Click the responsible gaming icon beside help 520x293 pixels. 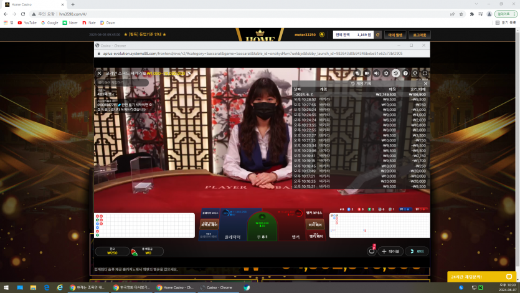tap(415, 74)
